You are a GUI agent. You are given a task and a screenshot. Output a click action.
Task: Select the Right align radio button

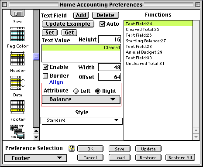98,91
